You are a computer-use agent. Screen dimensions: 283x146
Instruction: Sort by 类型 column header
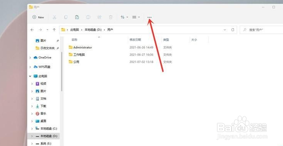[166, 40]
